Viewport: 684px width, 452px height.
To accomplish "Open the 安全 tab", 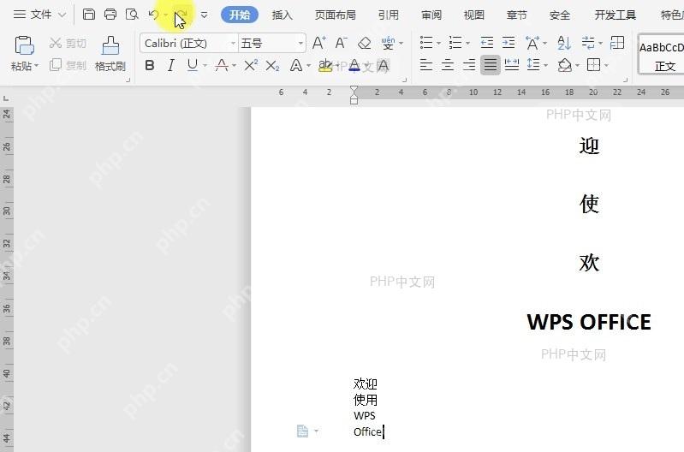I will (559, 15).
